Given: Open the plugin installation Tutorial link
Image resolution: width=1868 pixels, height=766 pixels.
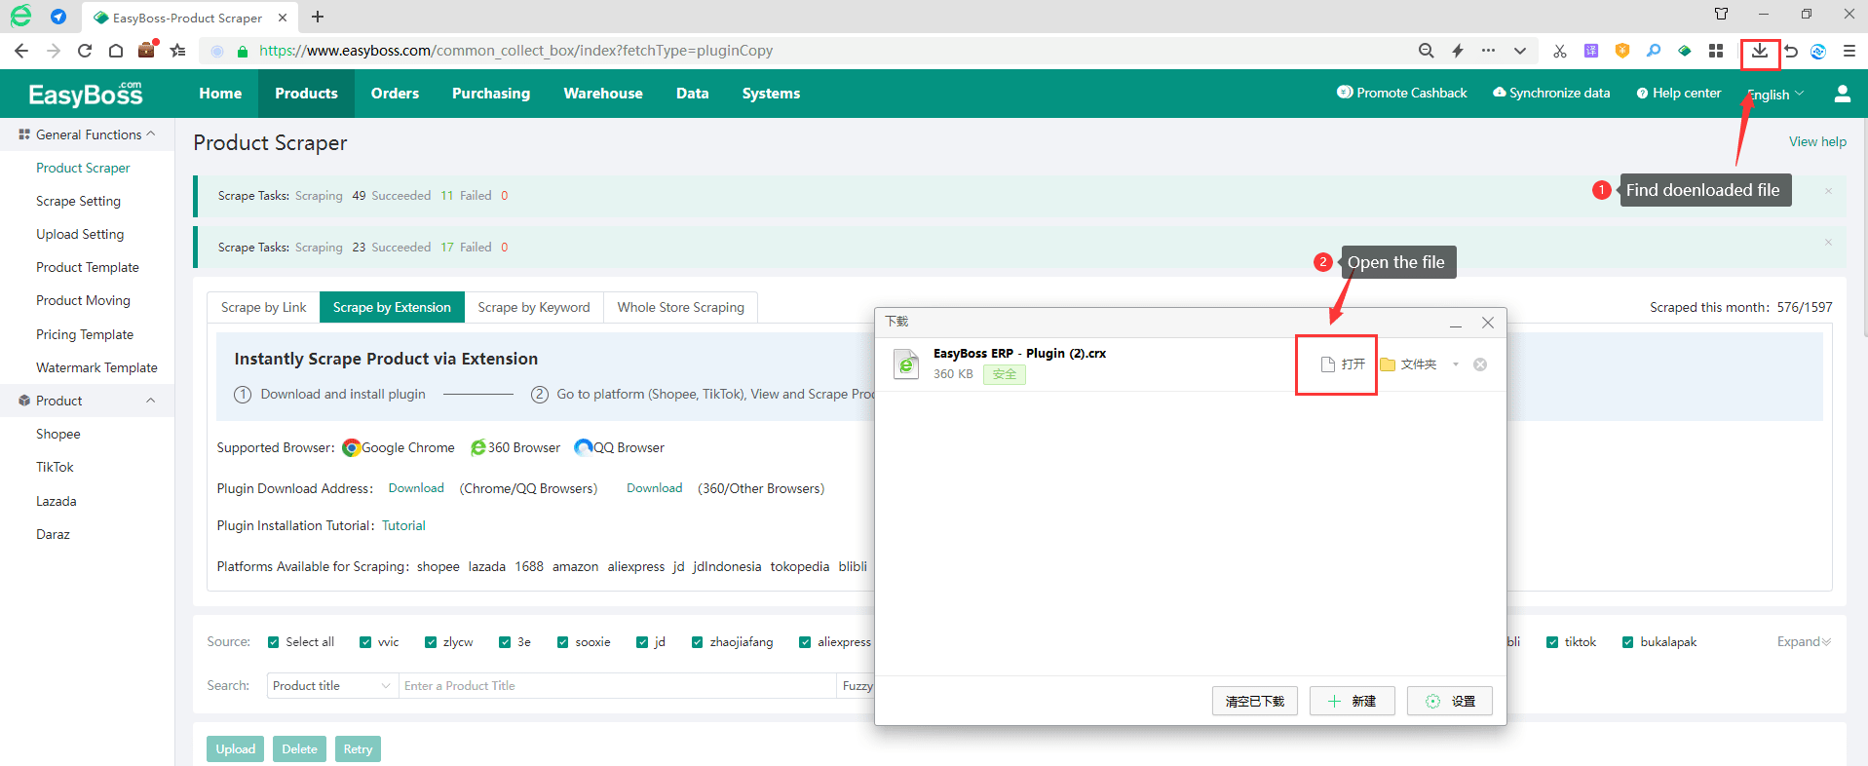Looking at the screenshot, I should (x=403, y=525).
